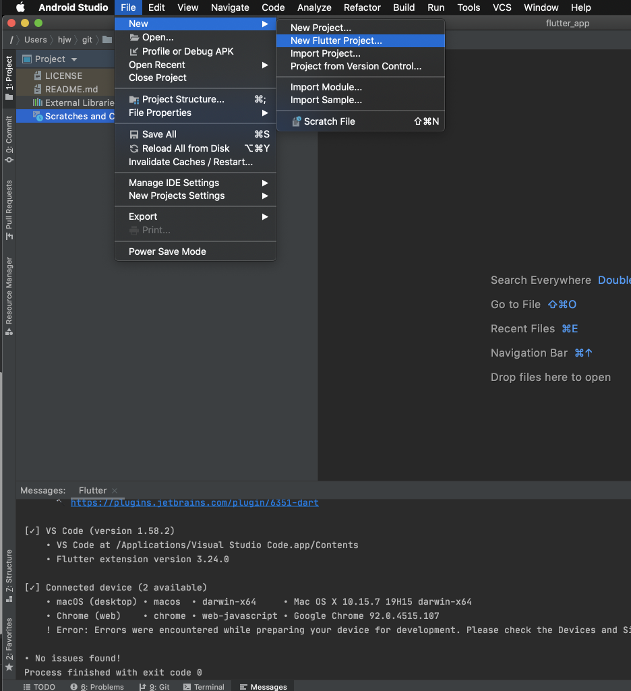
Task: Toggle Power Save Mode
Action: 196,251
